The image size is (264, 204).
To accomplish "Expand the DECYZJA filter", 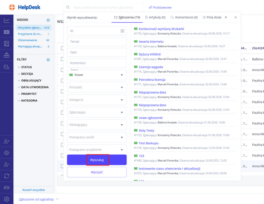I will click(26, 74).
